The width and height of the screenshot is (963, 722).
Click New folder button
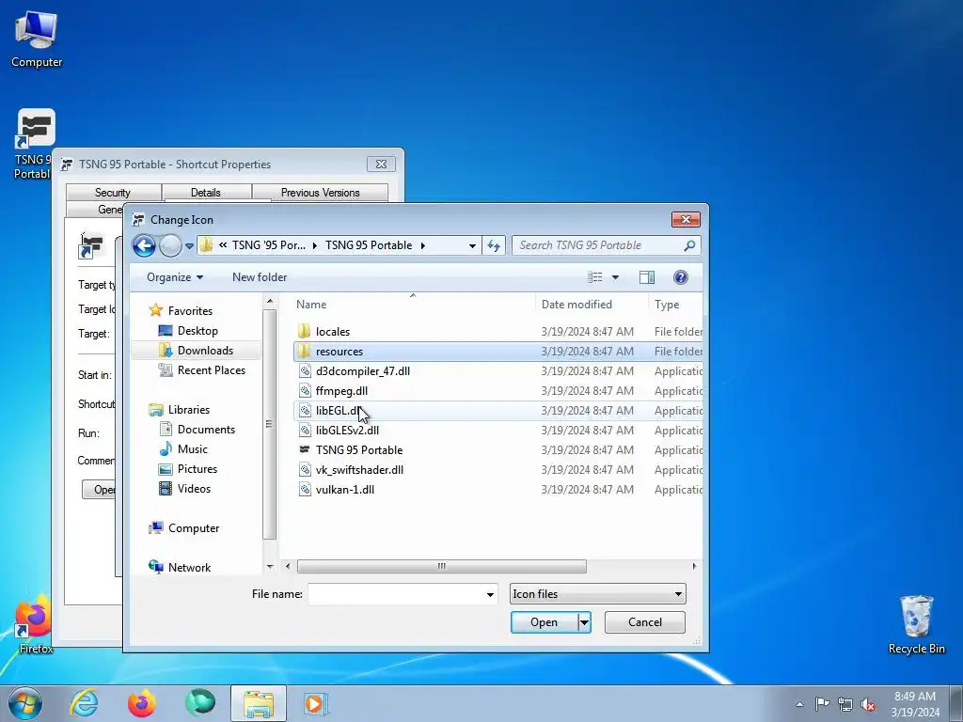click(x=260, y=277)
